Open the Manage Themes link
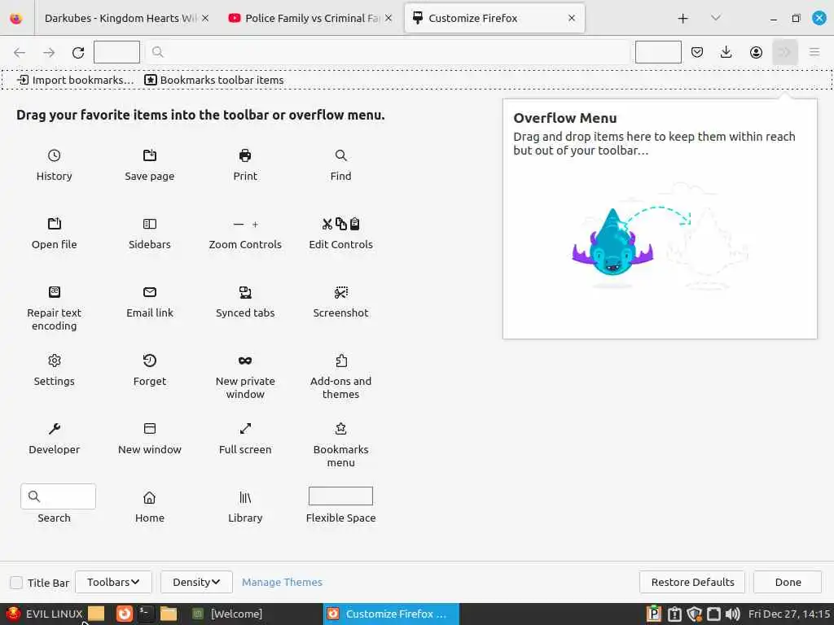Screen dimensions: 834x625 [x=282, y=582]
